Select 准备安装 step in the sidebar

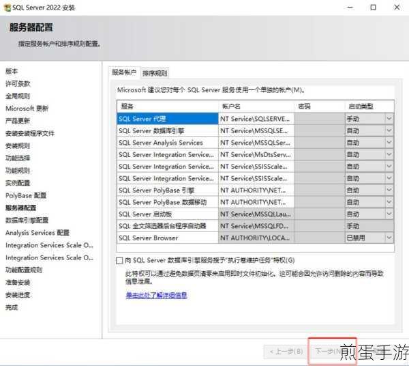pyautogui.click(x=18, y=283)
